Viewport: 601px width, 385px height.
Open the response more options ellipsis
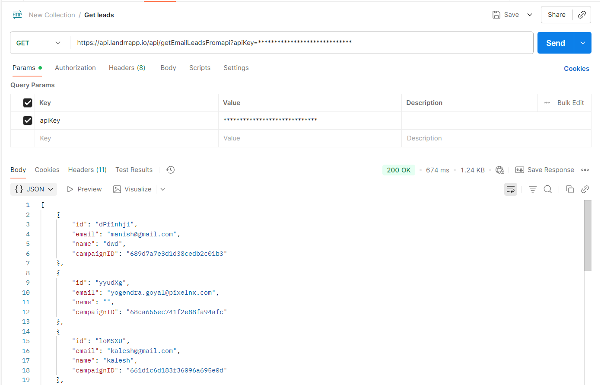click(585, 170)
